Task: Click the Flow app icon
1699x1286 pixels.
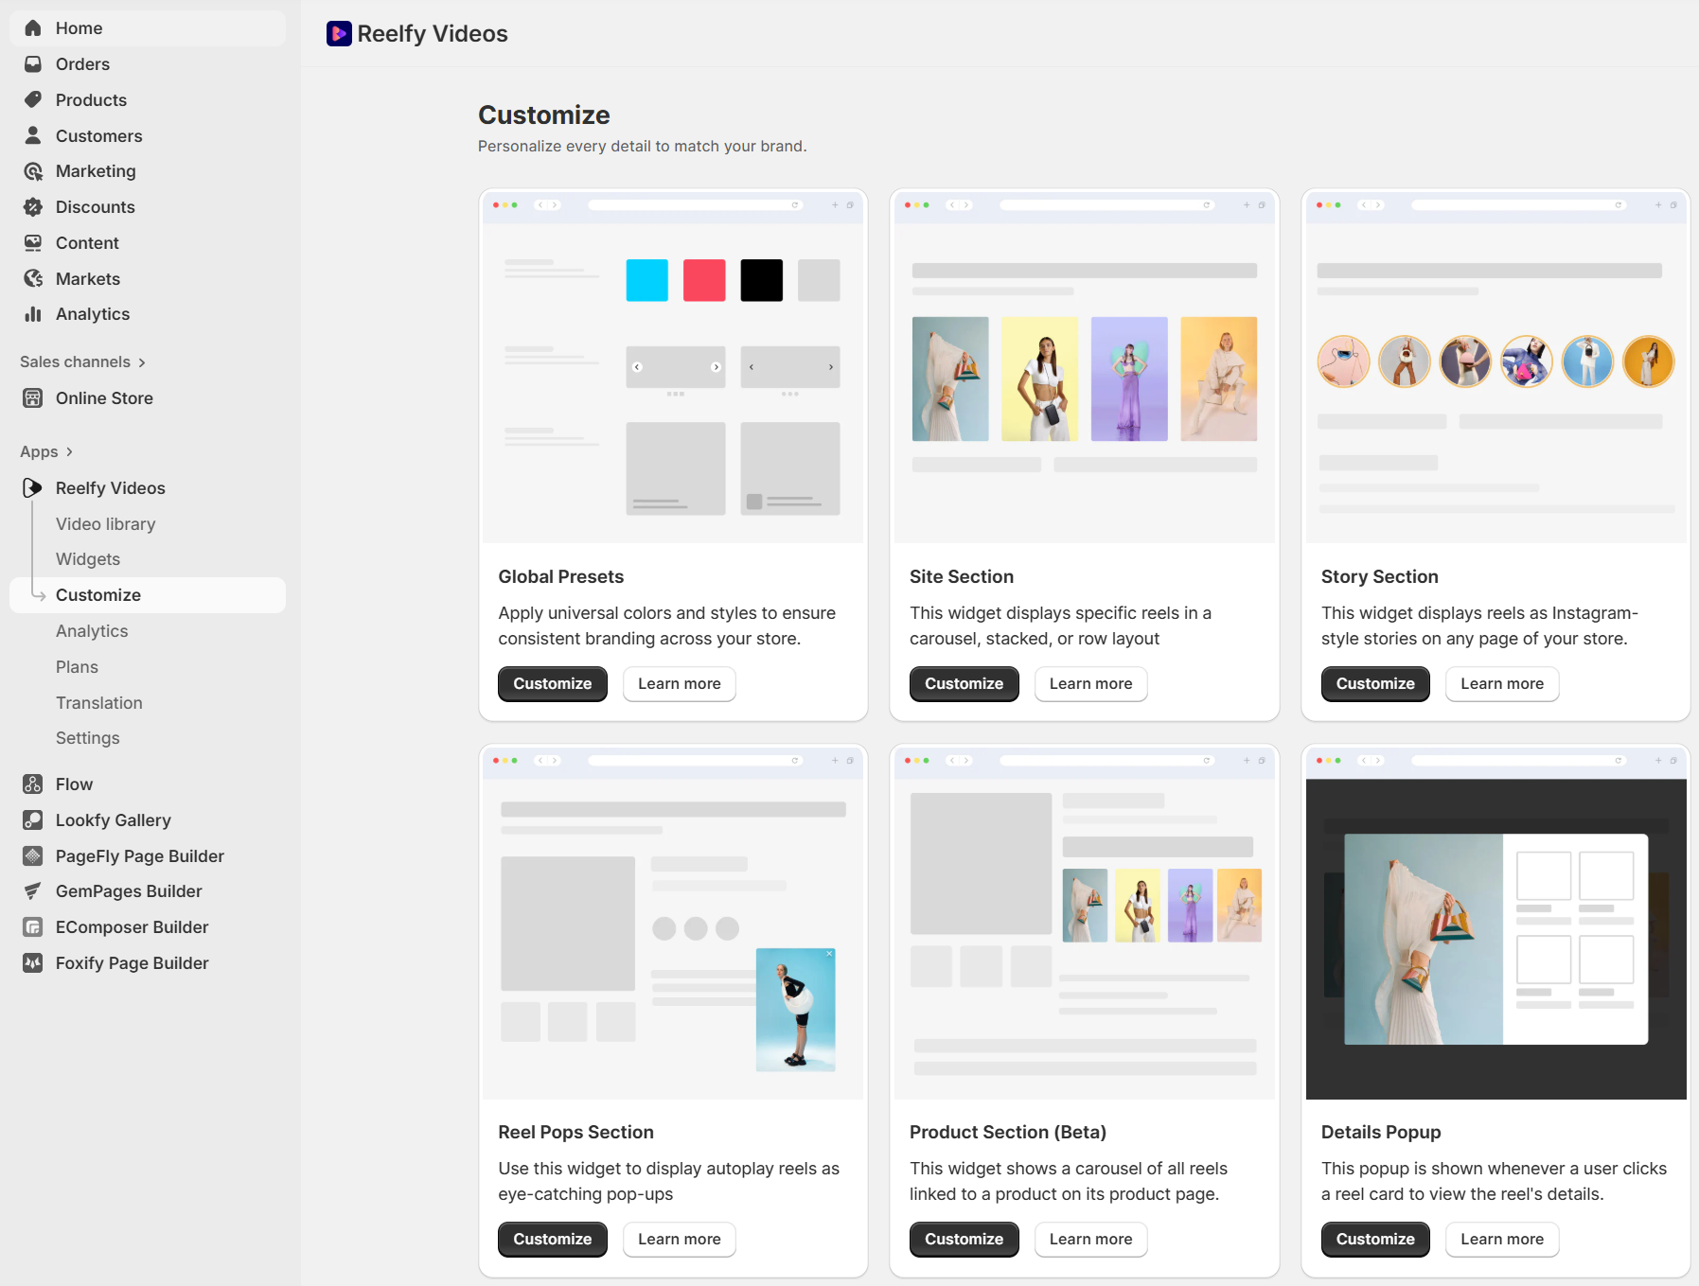Action: point(33,784)
